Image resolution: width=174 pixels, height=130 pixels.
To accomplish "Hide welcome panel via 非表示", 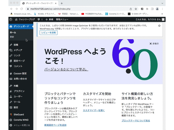I will pos(154,44).
